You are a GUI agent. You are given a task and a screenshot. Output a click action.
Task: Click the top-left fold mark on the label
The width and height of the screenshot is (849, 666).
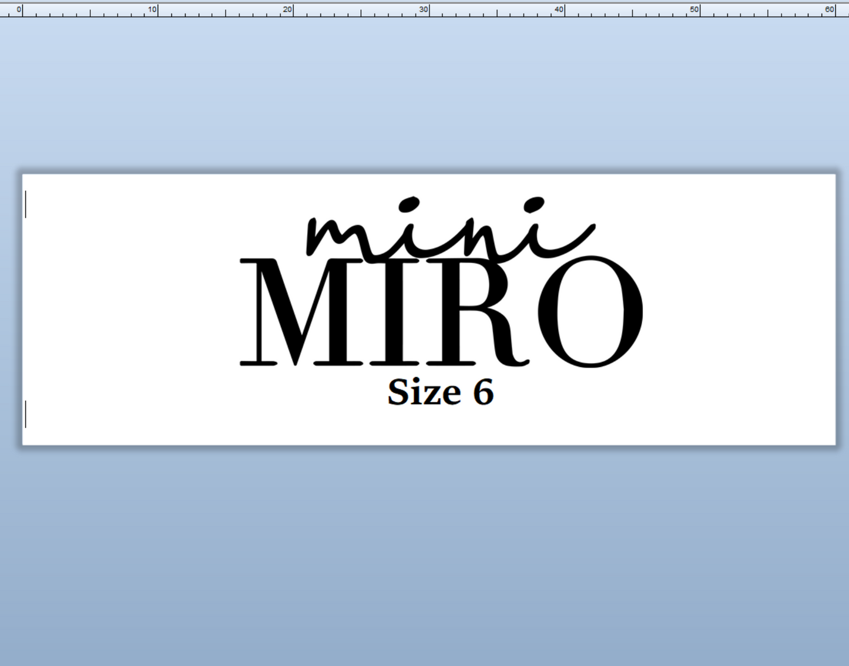point(26,206)
